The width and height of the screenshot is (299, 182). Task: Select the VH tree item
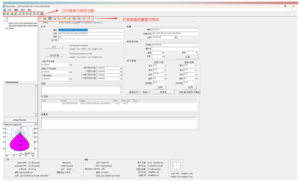(x=7, y=18)
